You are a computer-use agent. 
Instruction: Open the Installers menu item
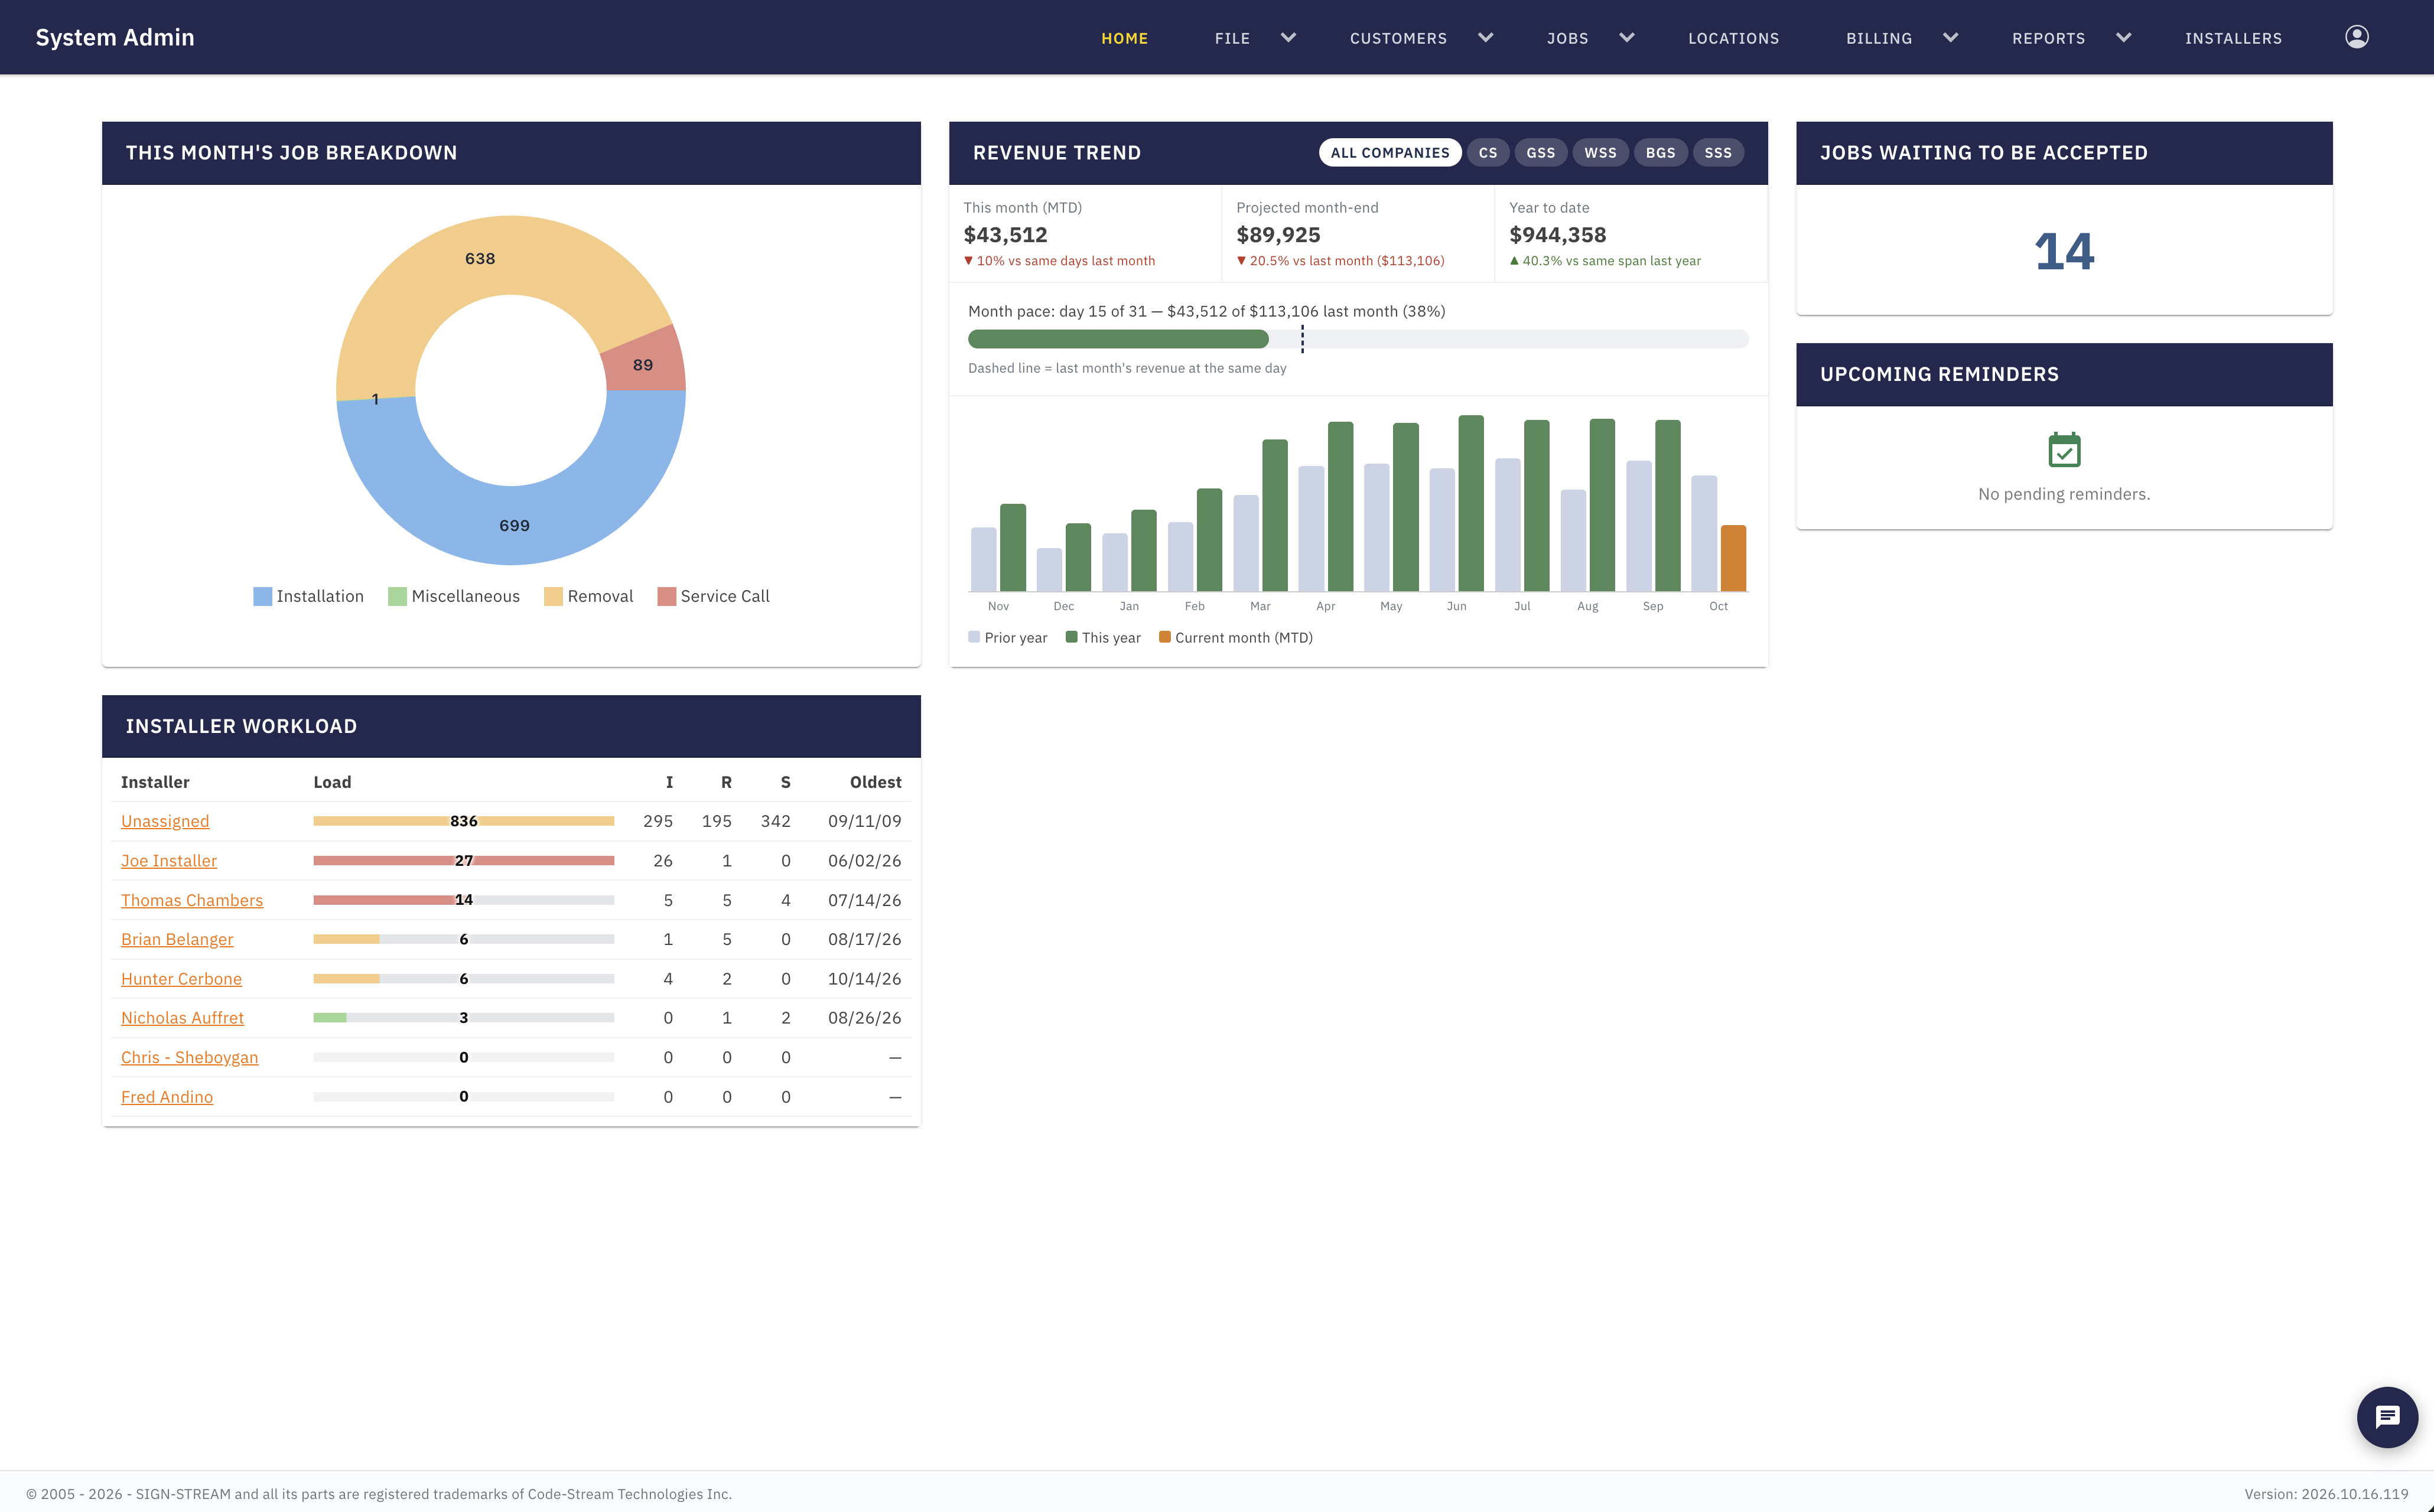pos(2233,38)
